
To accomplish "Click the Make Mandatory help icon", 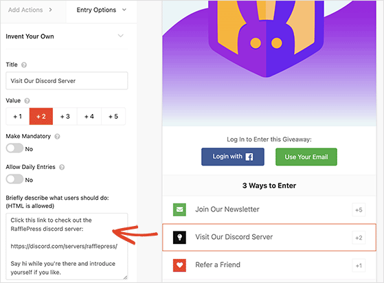I will [57, 137].
